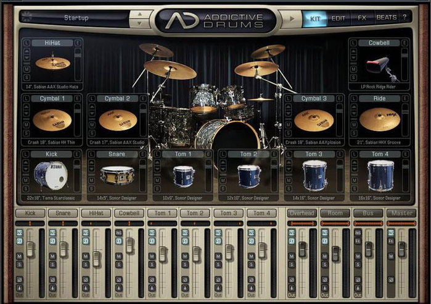
Task: Click the L load button on Cymbal 3
Action: (288, 99)
